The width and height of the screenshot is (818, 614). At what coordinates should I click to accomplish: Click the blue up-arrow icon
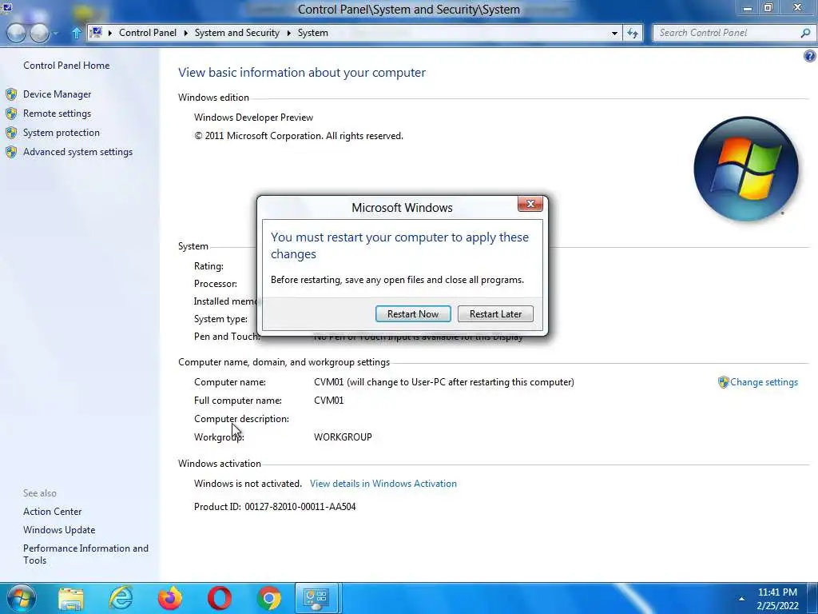76,34
